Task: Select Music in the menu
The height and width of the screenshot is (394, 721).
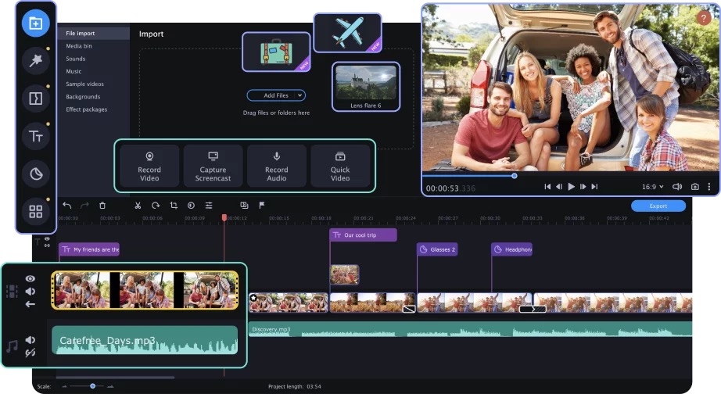Action: (x=74, y=71)
